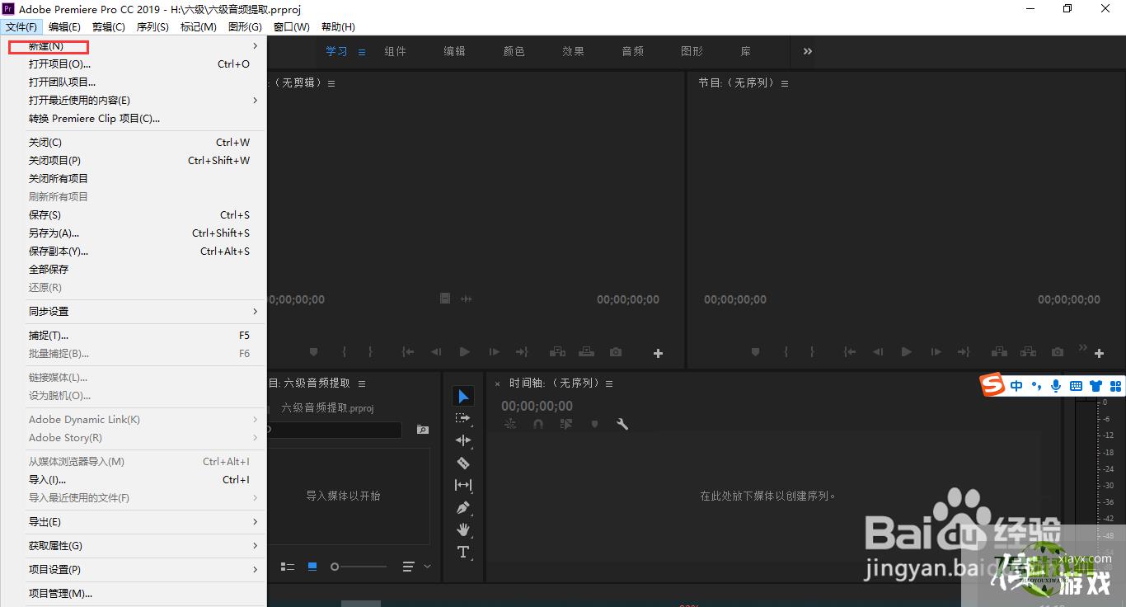Screen dimensions: 1126x607
Task: Click Insert button in source monitor
Action: pyautogui.click(x=557, y=352)
